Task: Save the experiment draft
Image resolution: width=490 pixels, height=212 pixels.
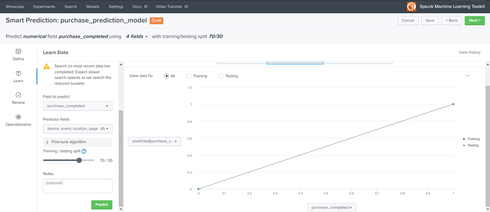Action: coord(430,21)
